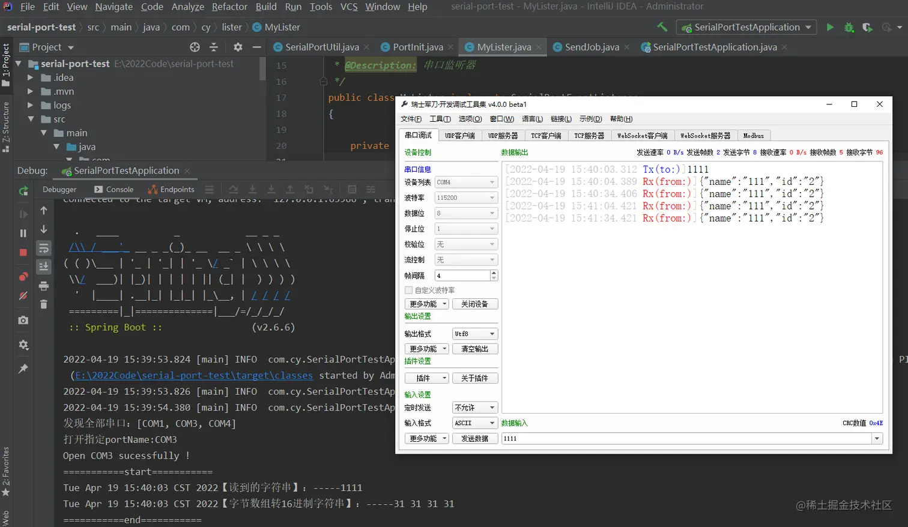Screen dimensions: 908x527
Task: Switch to the Modbus tab
Action: (754, 136)
